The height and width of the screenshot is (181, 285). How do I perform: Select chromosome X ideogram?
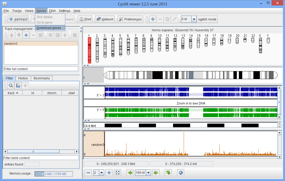(260, 45)
